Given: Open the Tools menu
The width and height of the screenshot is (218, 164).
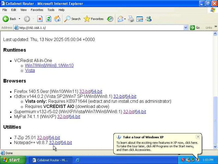Looking at the screenshot, I should point(51,10).
